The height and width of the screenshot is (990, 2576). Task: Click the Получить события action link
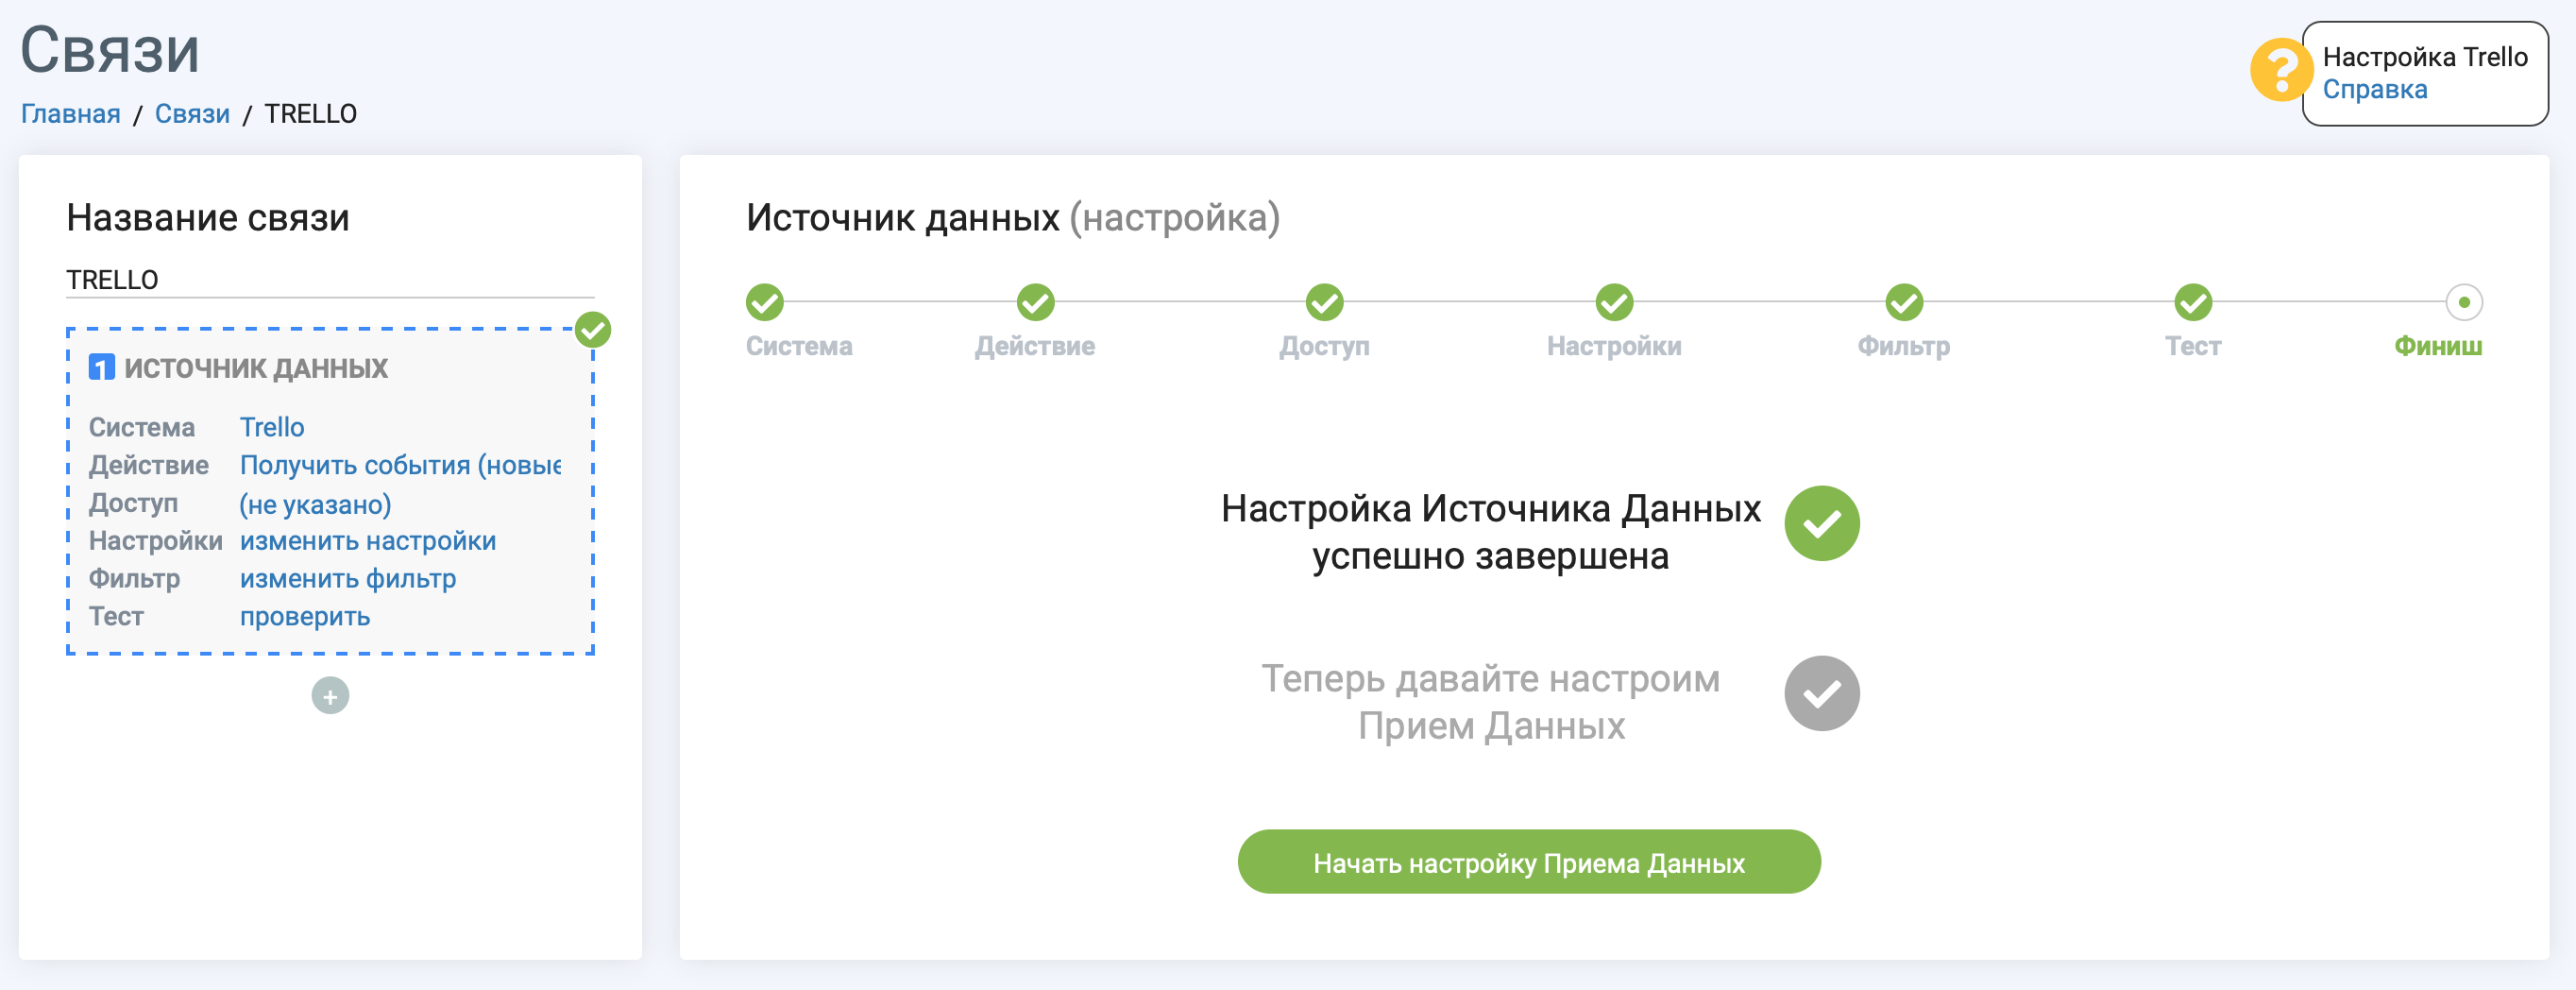(400, 465)
